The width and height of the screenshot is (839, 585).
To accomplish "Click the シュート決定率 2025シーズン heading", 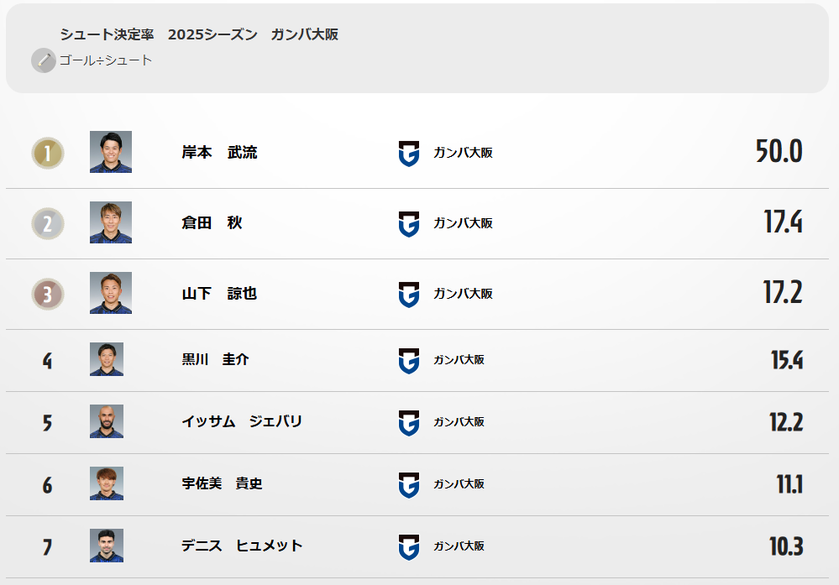I will tap(199, 34).
